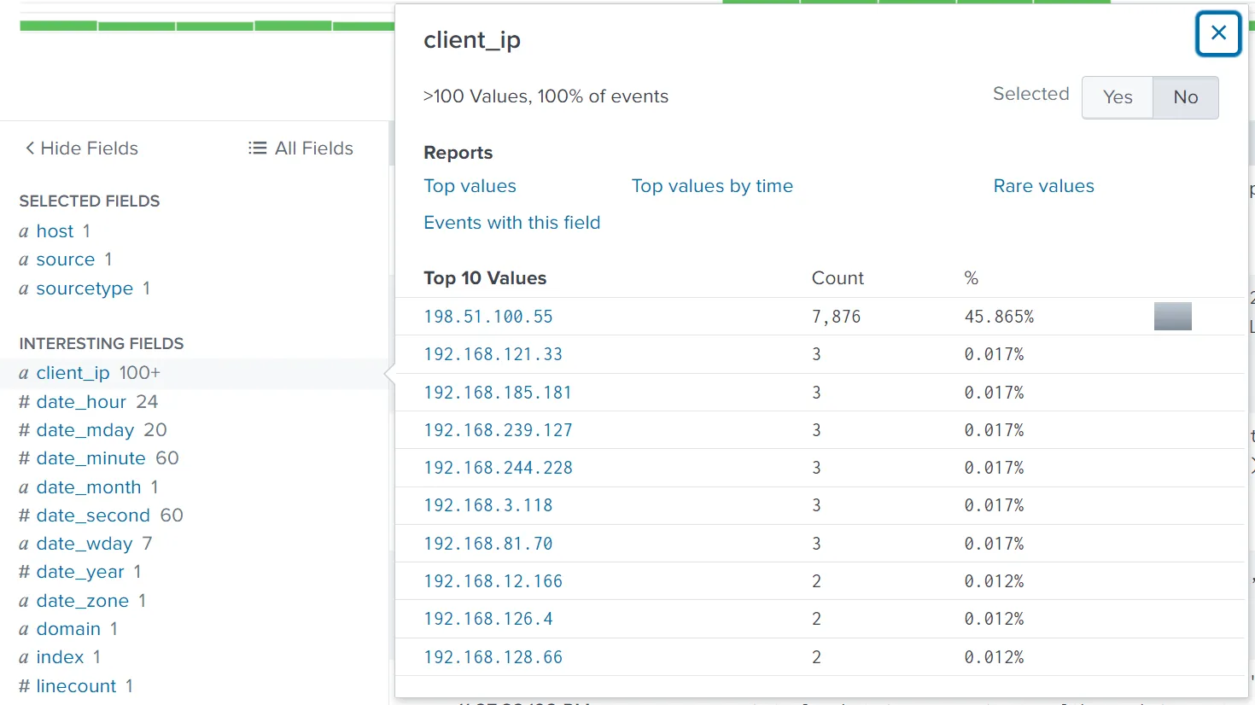Click the 45.865% percentage bar

click(x=1172, y=316)
